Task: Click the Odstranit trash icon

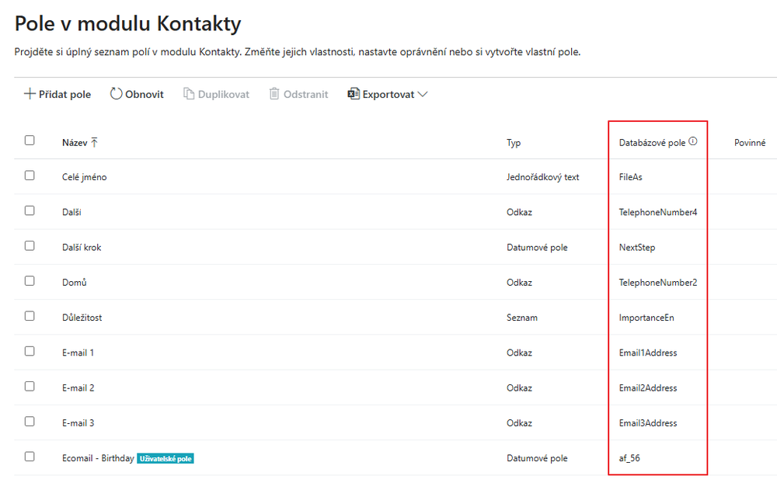Action: coord(274,94)
